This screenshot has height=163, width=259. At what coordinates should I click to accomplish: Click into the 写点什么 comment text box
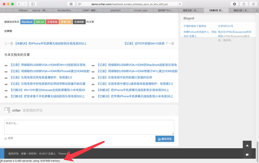point(89,127)
